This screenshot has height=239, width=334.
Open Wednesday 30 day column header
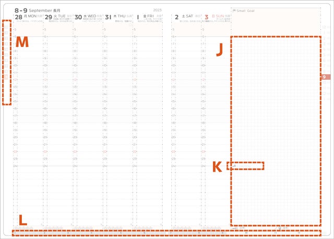point(85,17)
